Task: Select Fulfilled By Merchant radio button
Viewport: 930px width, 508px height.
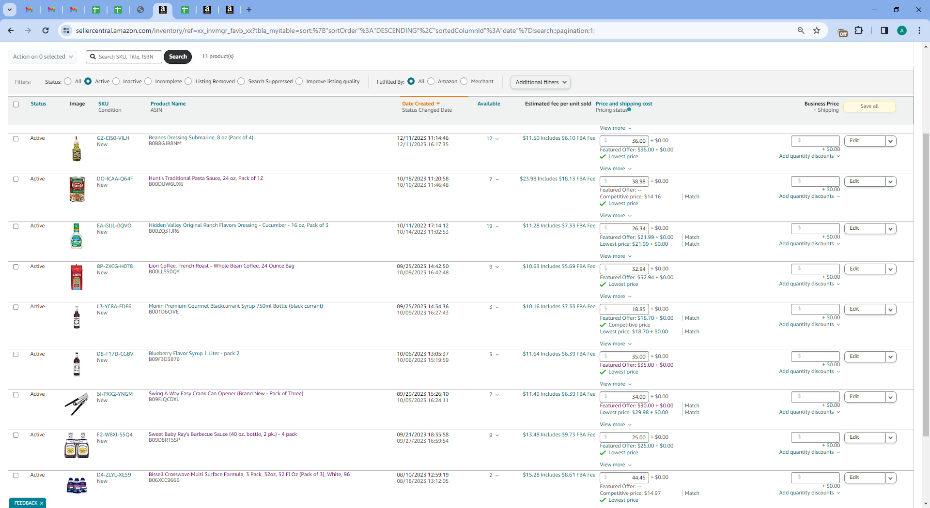Action: (x=464, y=81)
